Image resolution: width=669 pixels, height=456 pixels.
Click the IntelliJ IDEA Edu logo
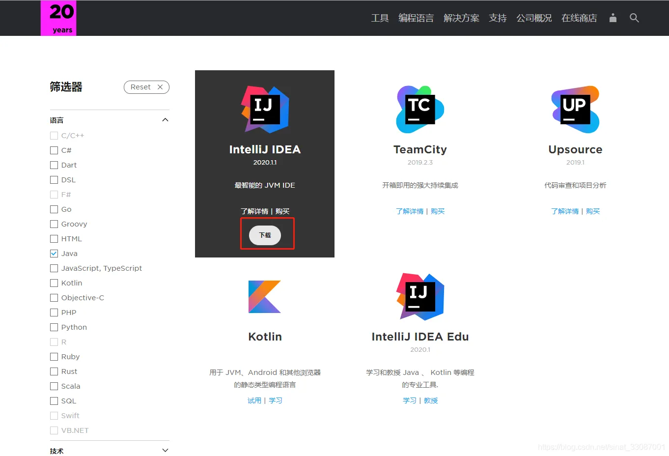pyautogui.click(x=420, y=297)
